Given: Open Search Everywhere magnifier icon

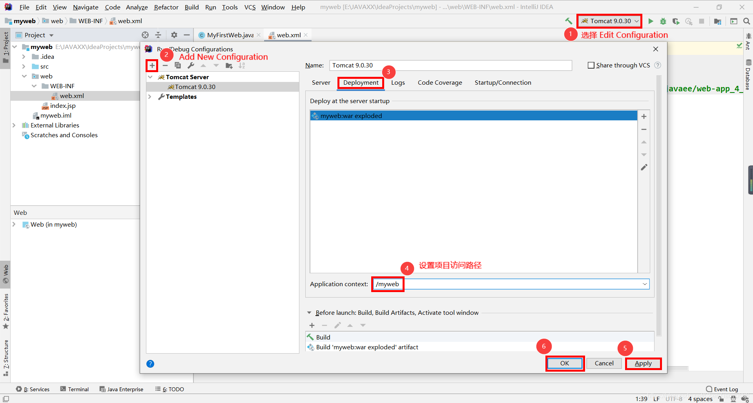Looking at the screenshot, I should tap(746, 21).
